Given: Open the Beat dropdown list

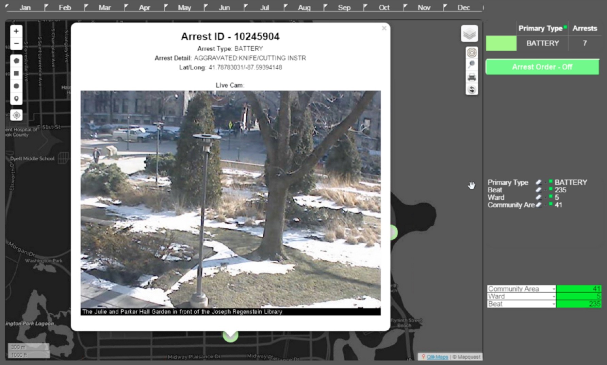Looking at the screenshot, I should [554, 304].
